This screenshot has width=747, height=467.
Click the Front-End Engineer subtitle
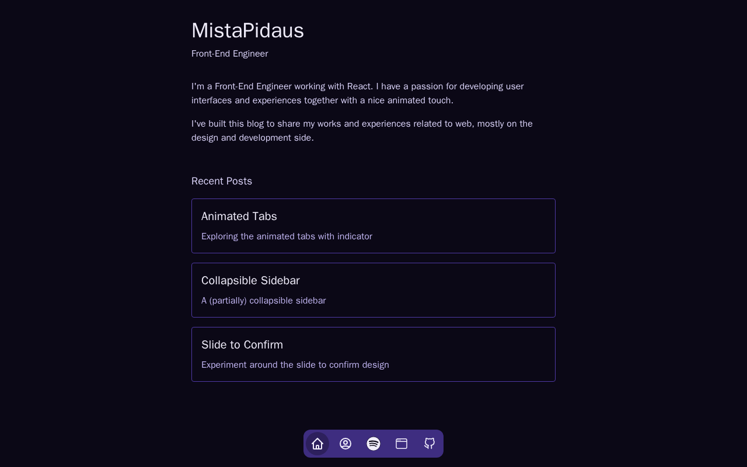(x=229, y=54)
